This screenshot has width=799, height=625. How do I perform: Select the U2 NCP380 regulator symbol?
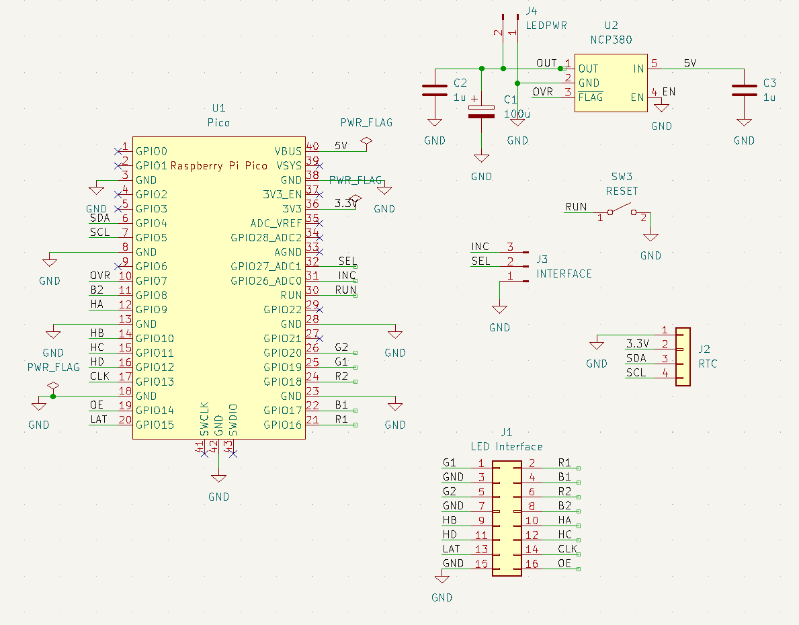click(610, 82)
